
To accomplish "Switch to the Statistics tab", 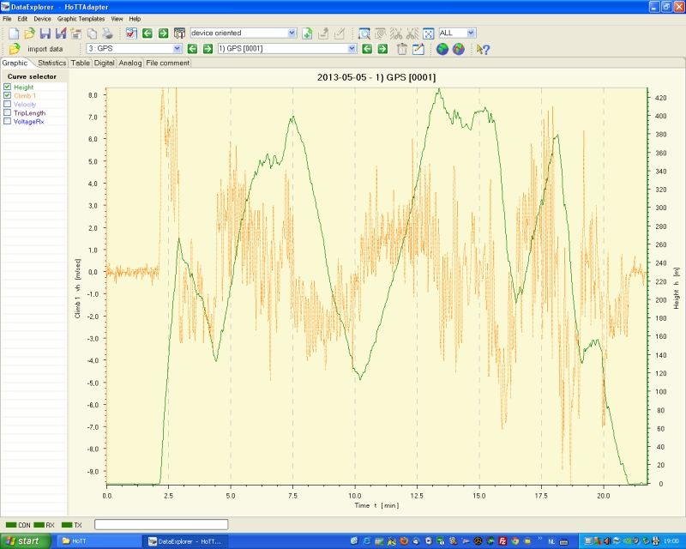I will coord(51,63).
